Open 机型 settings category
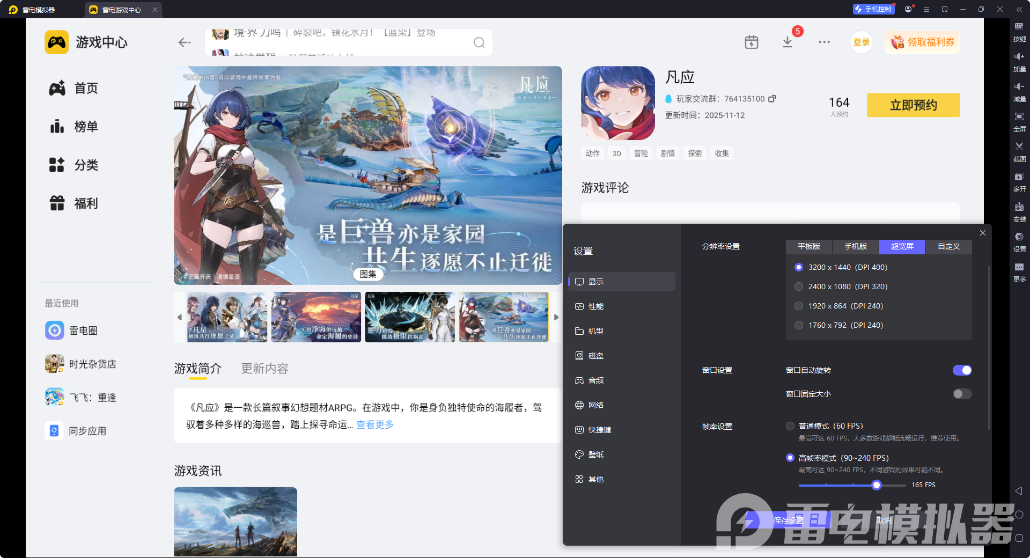This screenshot has width=1030, height=558. (x=622, y=331)
